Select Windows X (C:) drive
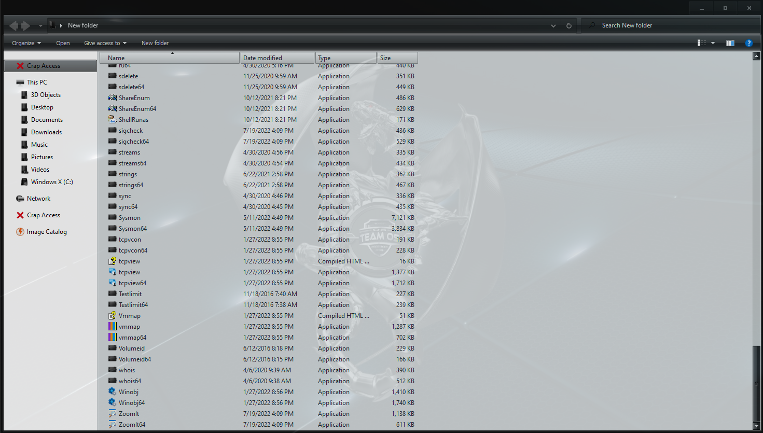The image size is (763, 433). coord(52,182)
